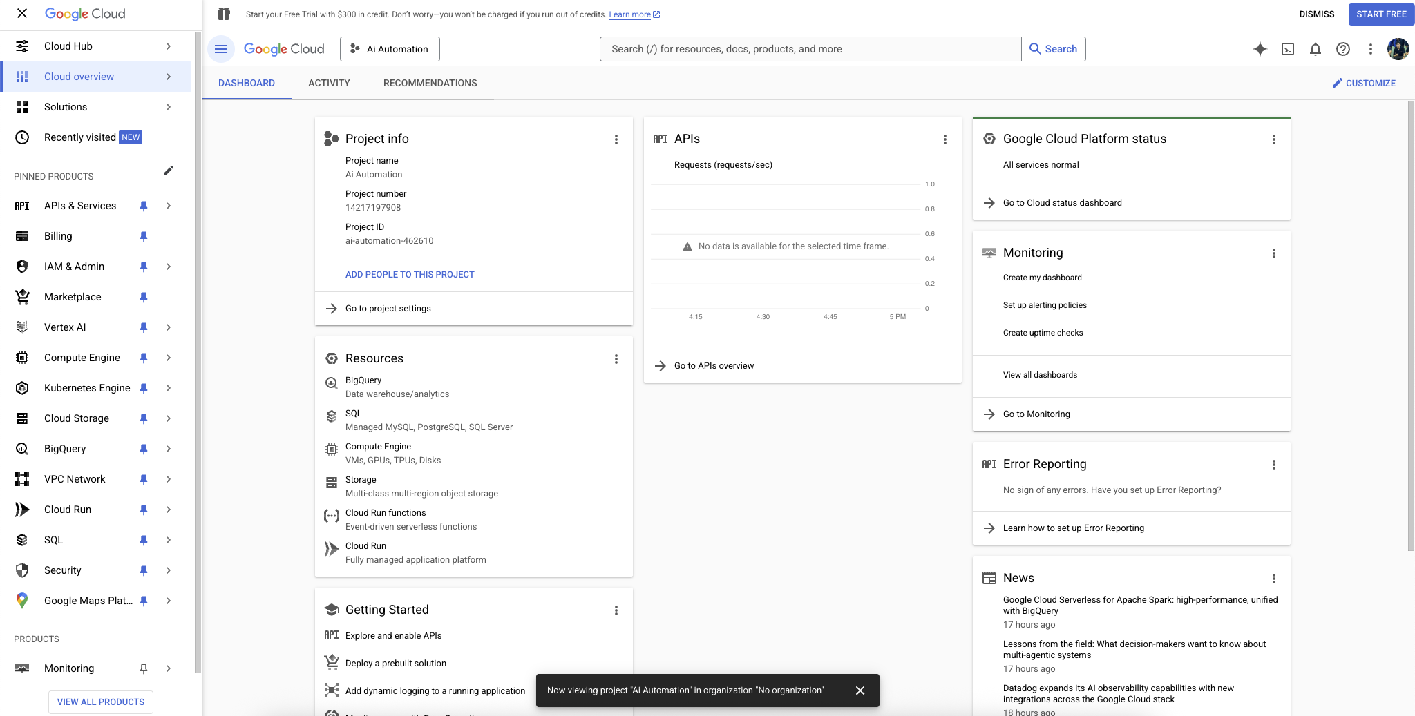Open Recently visited in sidebar
The width and height of the screenshot is (1415, 716).
[x=95, y=137]
